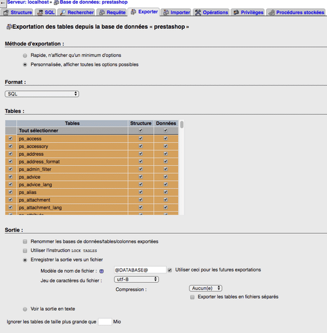Click the Privilèges tab icon
327x333 pixels.
(x=236, y=13)
